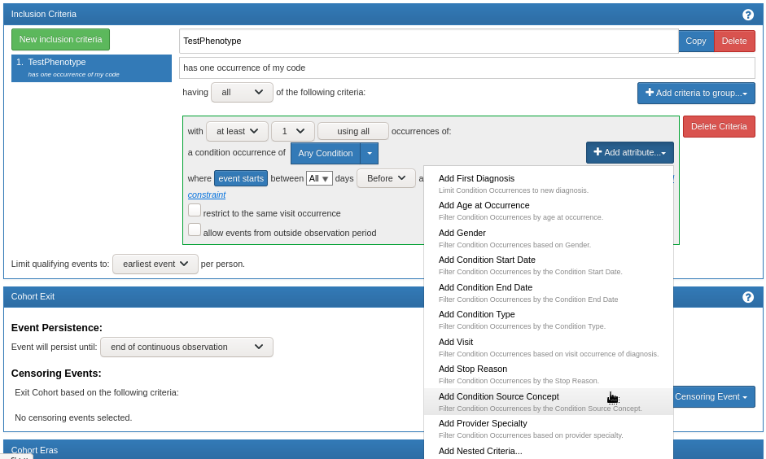
Task: Click the TestPhenotype name input field
Action: (x=428, y=41)
